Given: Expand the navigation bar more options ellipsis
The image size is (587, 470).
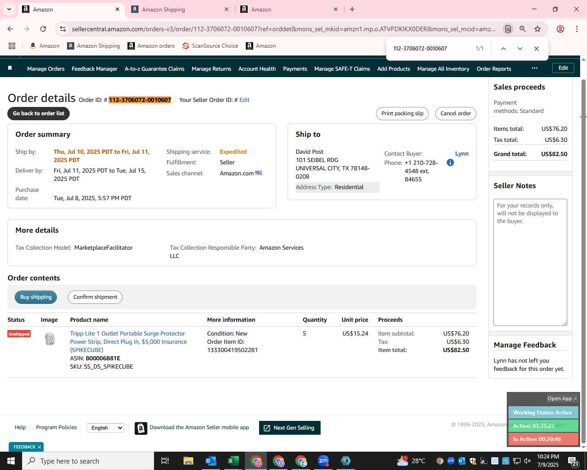Looking at the screenshot, I should tap(534, 68).
